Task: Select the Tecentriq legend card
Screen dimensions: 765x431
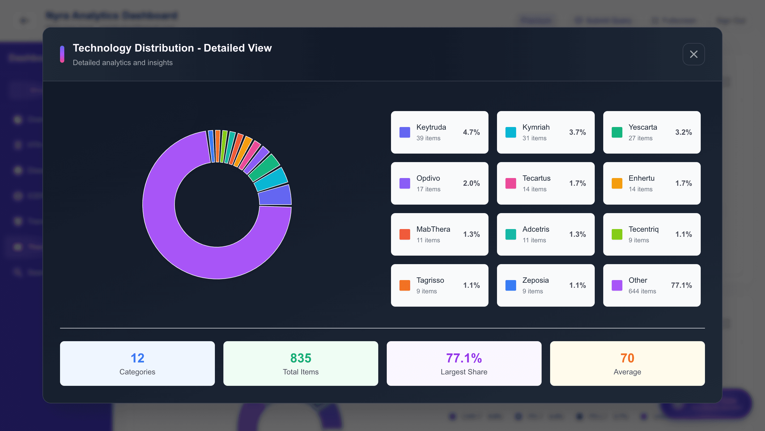Action: click(652, 234)
